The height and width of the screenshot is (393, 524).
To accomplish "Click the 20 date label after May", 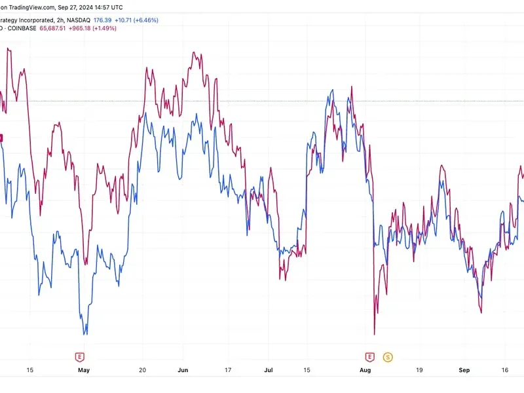I will point(143,370).
